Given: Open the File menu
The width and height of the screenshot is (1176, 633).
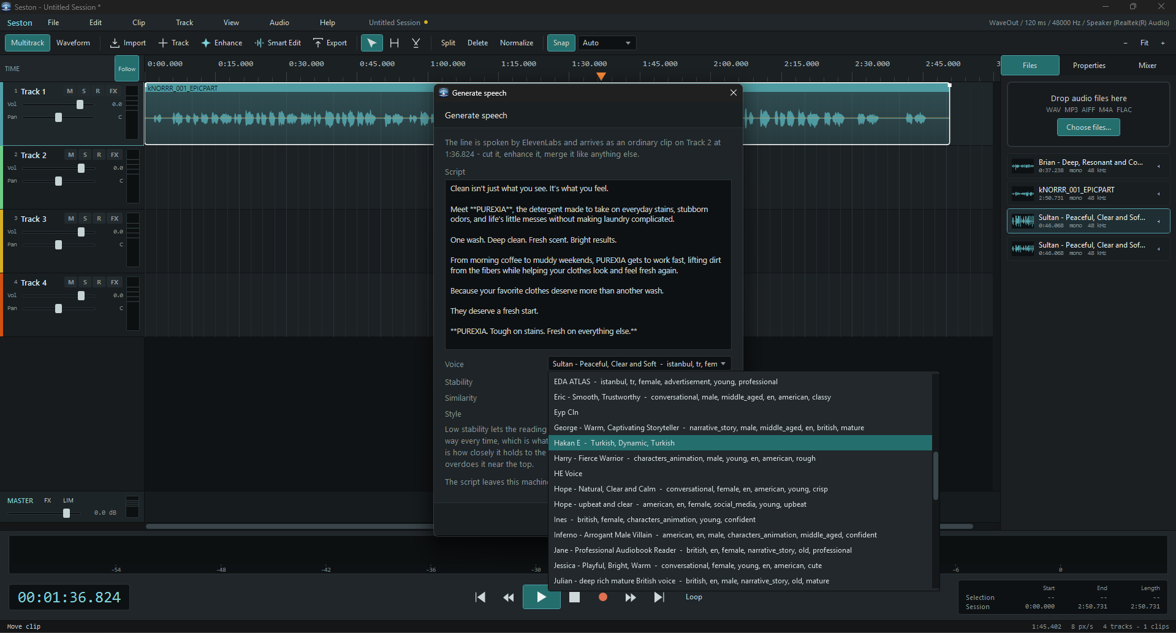Looking at the screenshot, I should [x=53, y=23].
